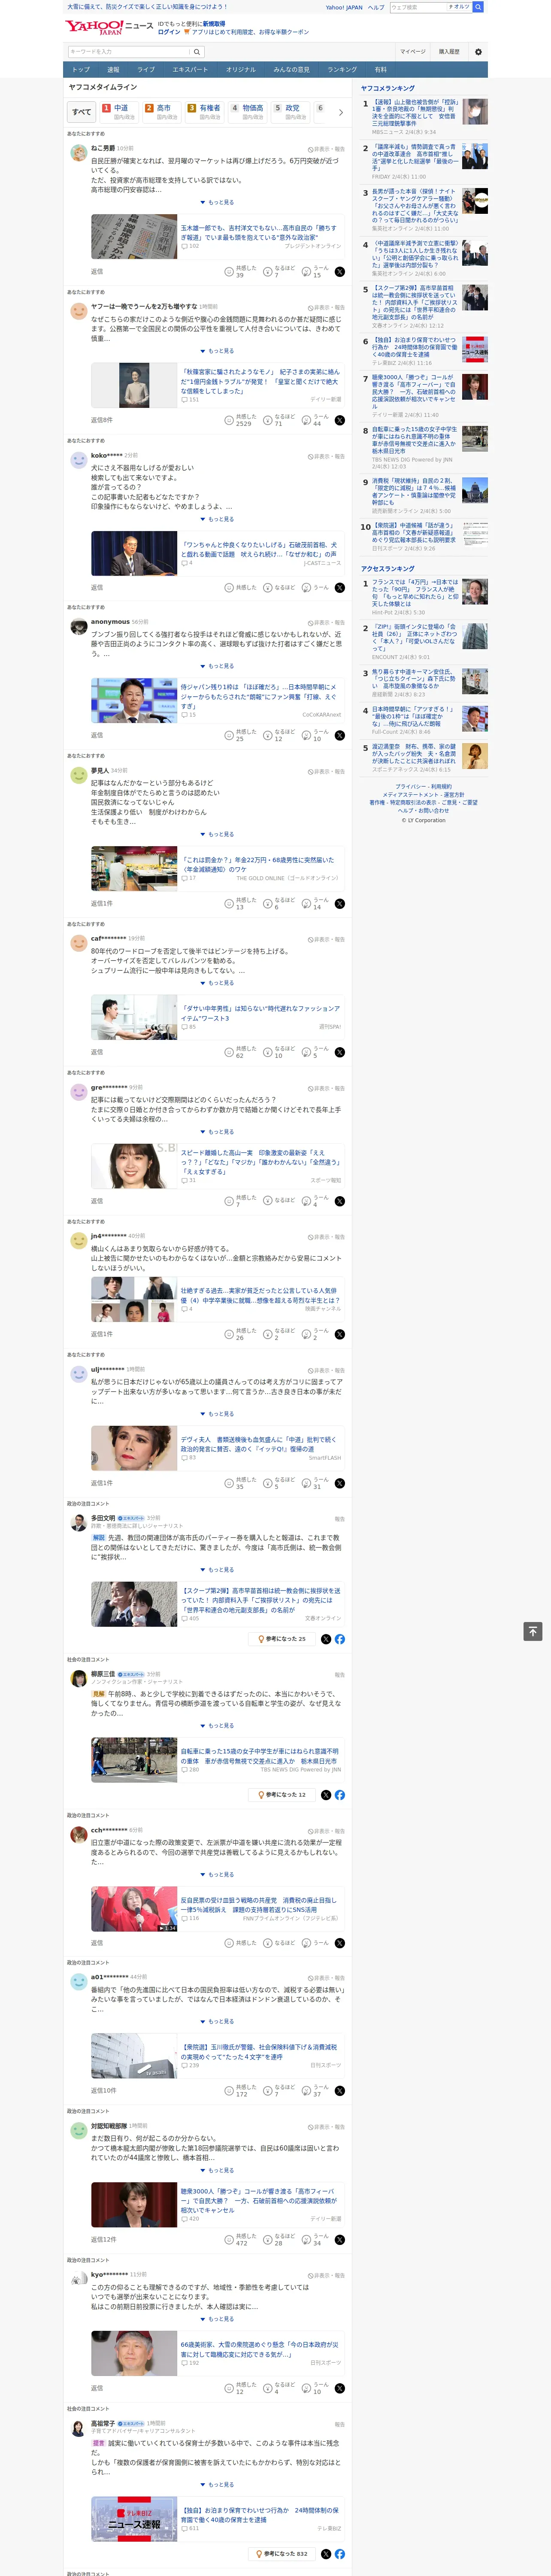Click the keyword search magnifier icon
The image size is (551, 2576).
[x=197, y=52]
